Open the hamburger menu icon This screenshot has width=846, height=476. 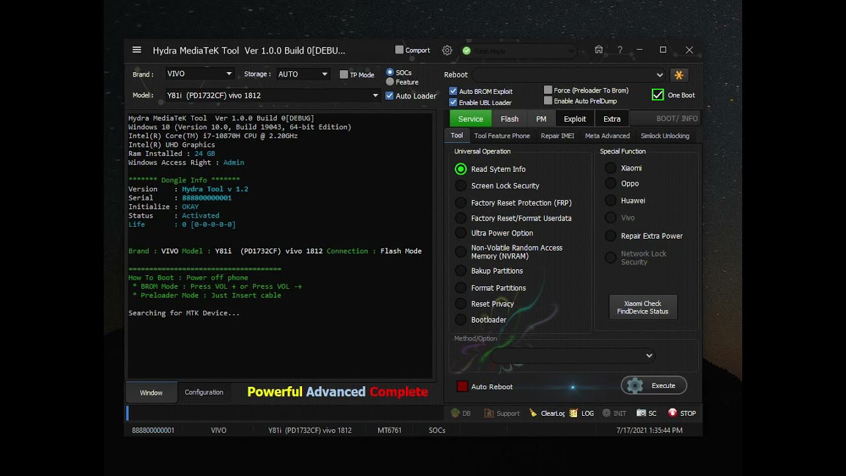pos(137,50)
